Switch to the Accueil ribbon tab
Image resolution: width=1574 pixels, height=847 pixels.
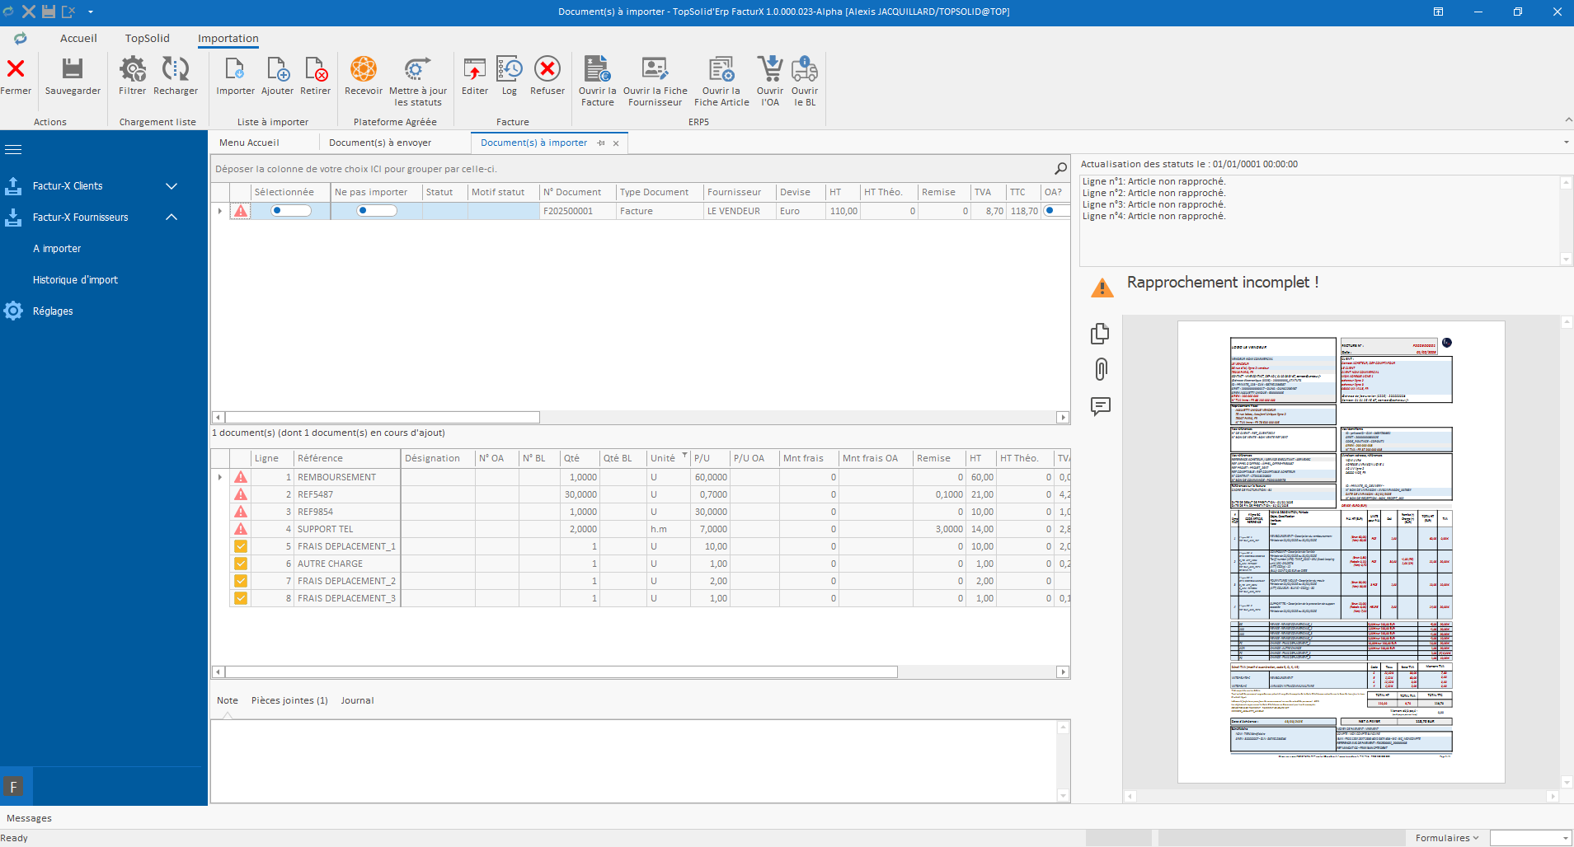tap(78, 39)
